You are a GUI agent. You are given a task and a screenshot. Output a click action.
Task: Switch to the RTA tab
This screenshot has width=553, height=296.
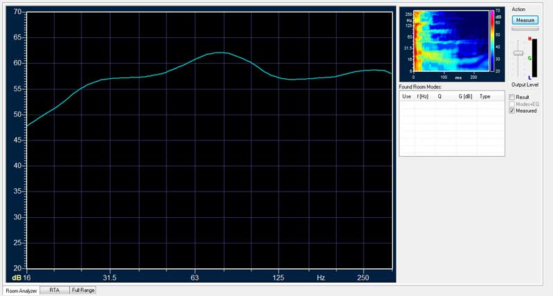55,290
